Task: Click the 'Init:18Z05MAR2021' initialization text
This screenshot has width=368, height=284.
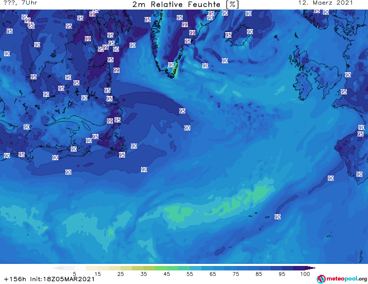Action: [x=62, y=279]
